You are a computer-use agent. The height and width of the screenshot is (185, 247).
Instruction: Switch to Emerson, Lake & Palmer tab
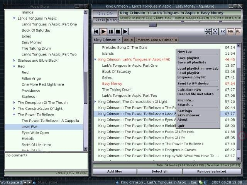tap(154, 40)
